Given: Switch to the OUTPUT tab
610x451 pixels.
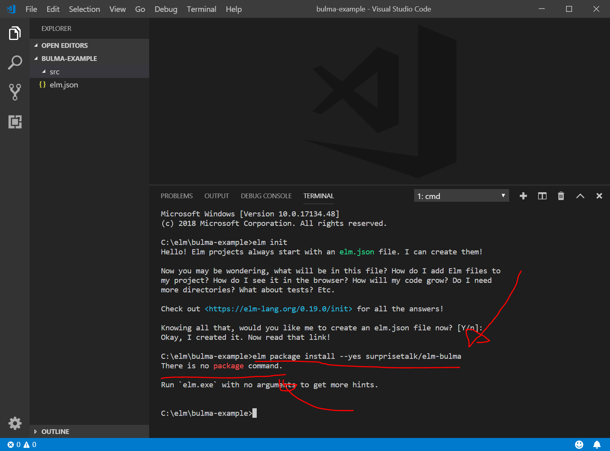Looking at the screenshot, I should click(x=216, y=196).
